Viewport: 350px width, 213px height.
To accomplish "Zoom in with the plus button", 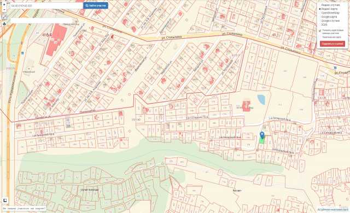I will pyautogui.click(x=4, y=4).
